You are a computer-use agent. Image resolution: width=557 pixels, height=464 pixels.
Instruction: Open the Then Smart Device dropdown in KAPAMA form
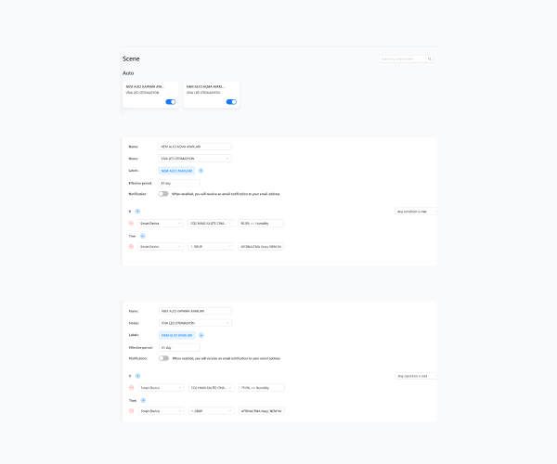pos(162,411)
